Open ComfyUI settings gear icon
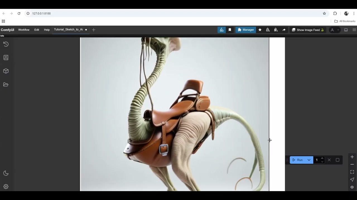 6,187
